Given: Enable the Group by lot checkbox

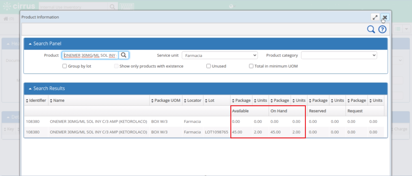Looking at the screenshot, I should tap(64, 66).
